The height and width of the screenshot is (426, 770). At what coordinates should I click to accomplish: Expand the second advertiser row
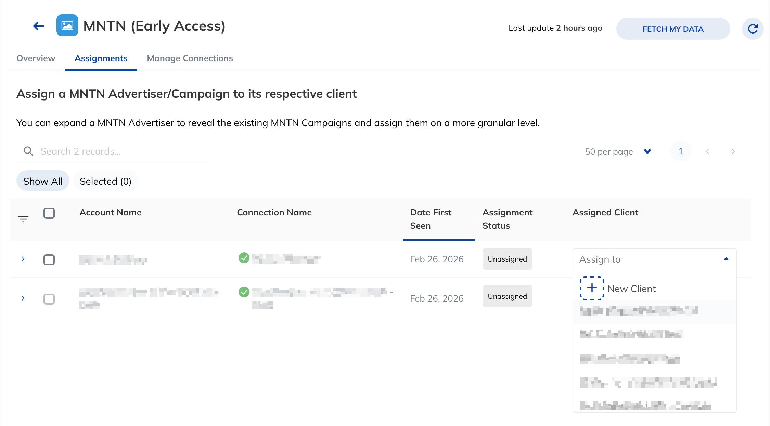click(x=23, y=298)
